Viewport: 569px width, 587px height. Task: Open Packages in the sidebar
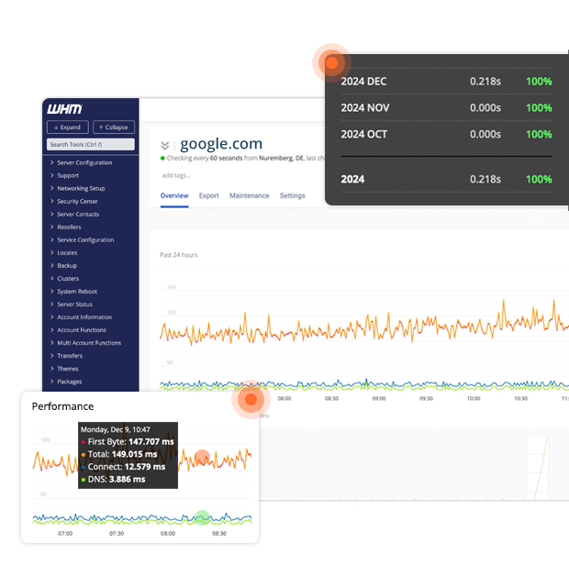coord(70,382)
